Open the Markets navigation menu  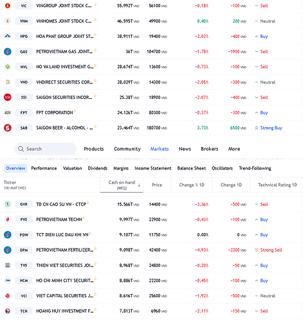point(160,149)
